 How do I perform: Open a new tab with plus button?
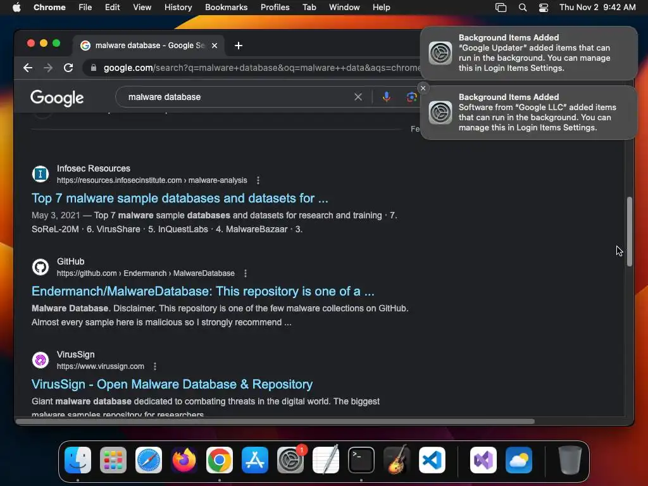click(x=239, y=46)
